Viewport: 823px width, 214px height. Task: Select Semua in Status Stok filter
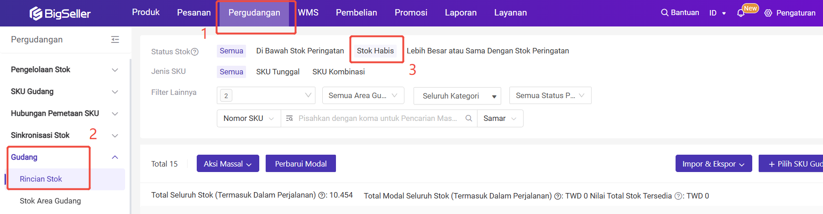(231, 51)
